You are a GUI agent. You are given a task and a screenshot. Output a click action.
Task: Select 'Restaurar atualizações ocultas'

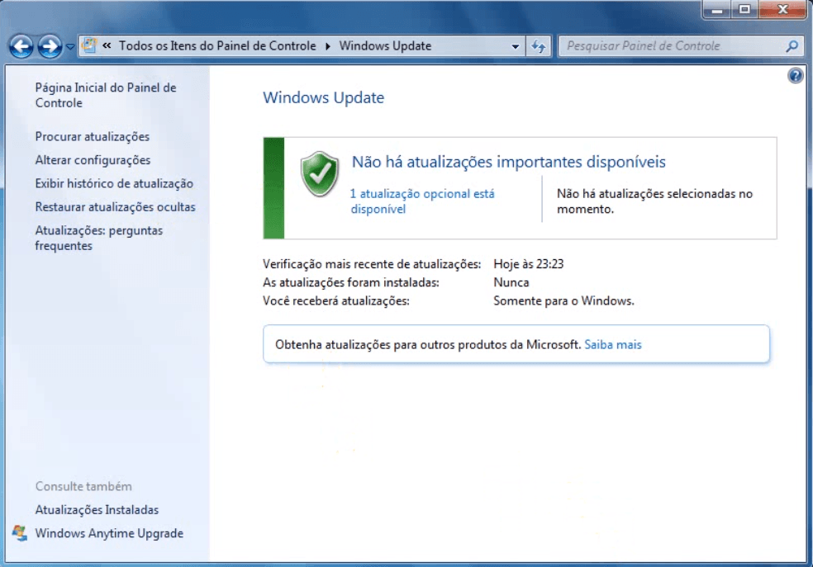[x=115, y=207]
